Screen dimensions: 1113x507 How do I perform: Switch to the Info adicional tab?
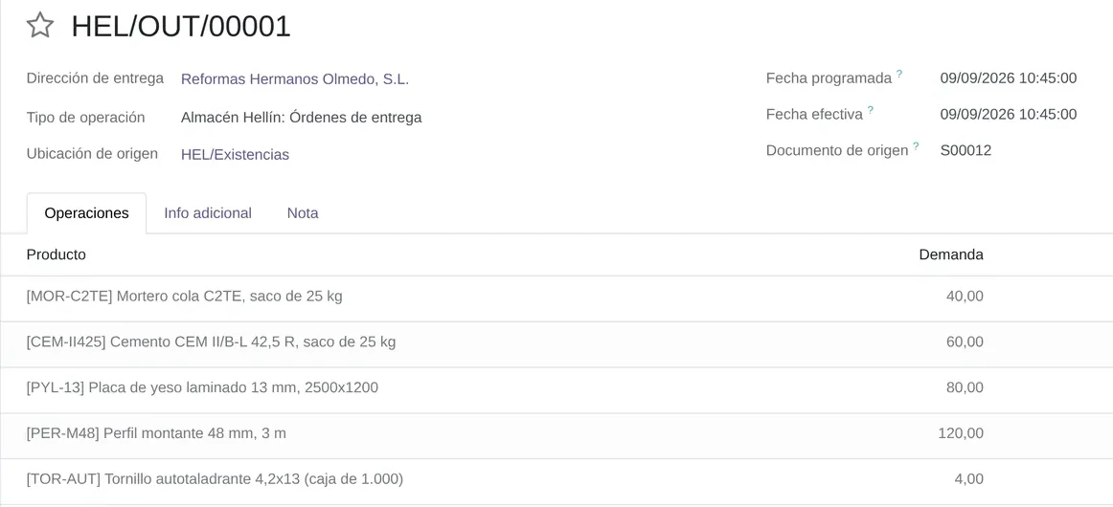tap(208, 212)
